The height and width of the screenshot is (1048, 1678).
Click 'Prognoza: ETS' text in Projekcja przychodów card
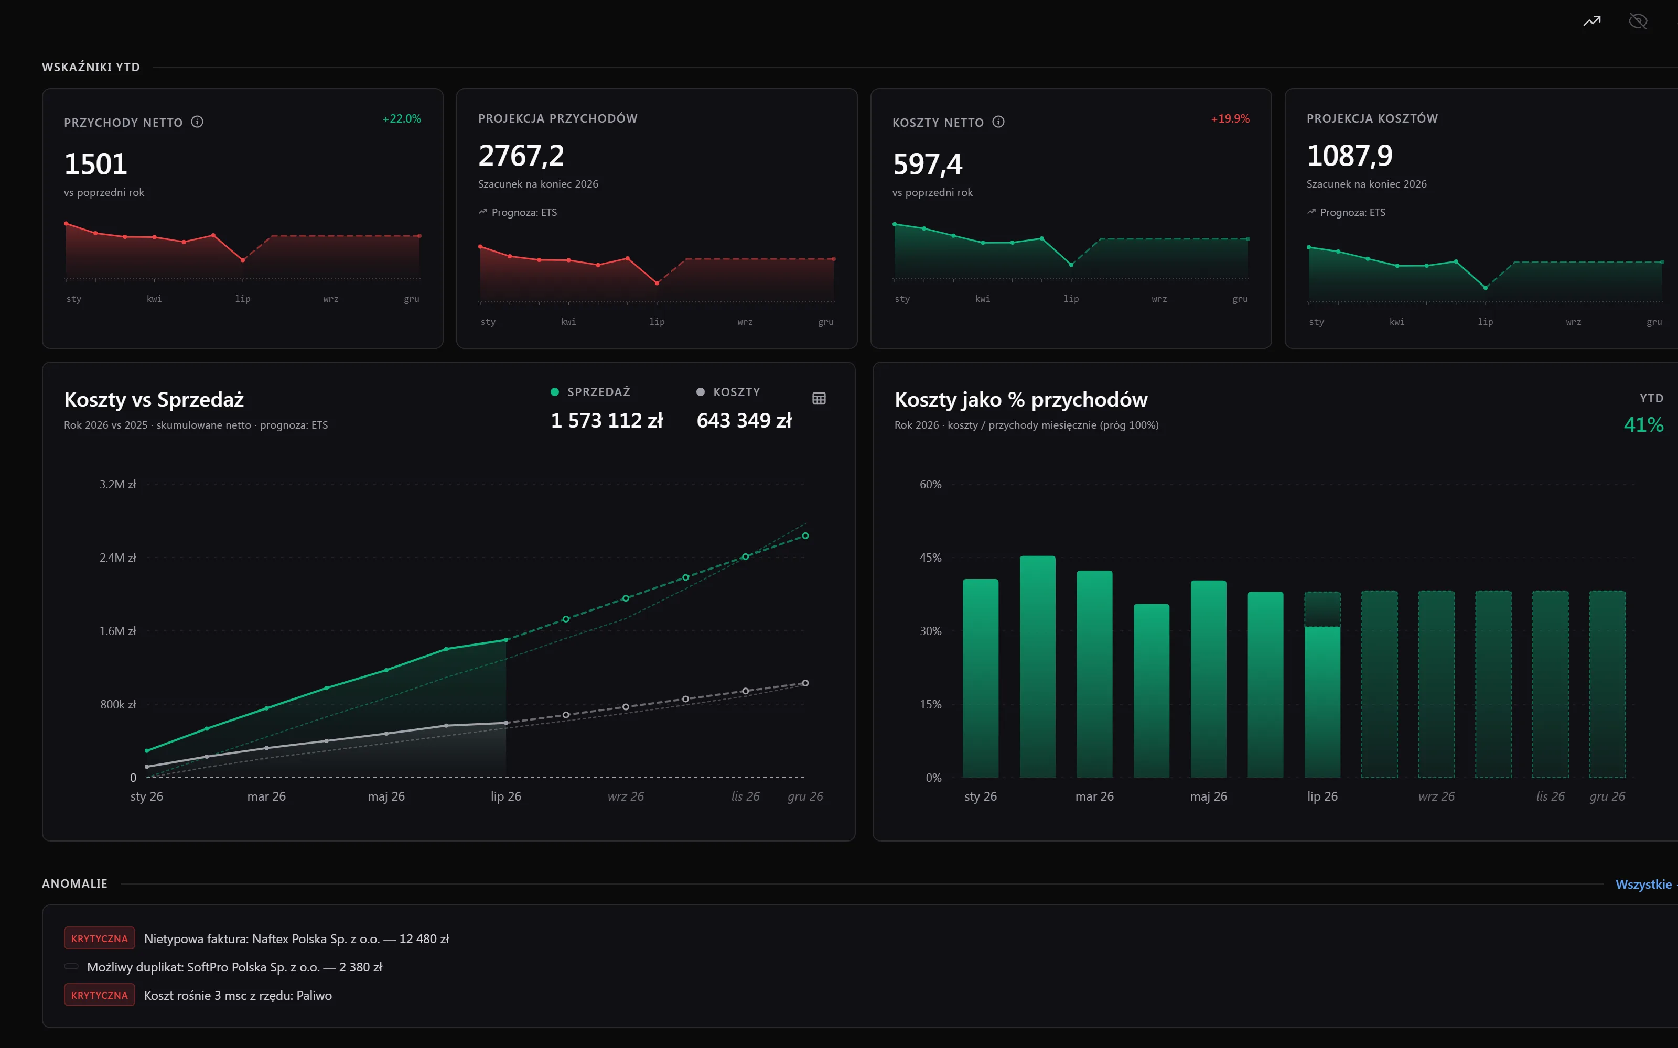(524, 213)
